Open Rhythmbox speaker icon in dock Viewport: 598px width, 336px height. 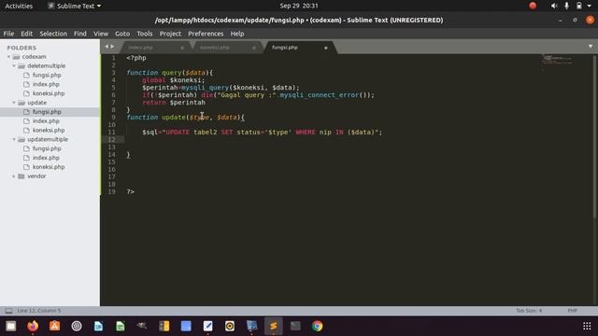click(230, 326)
